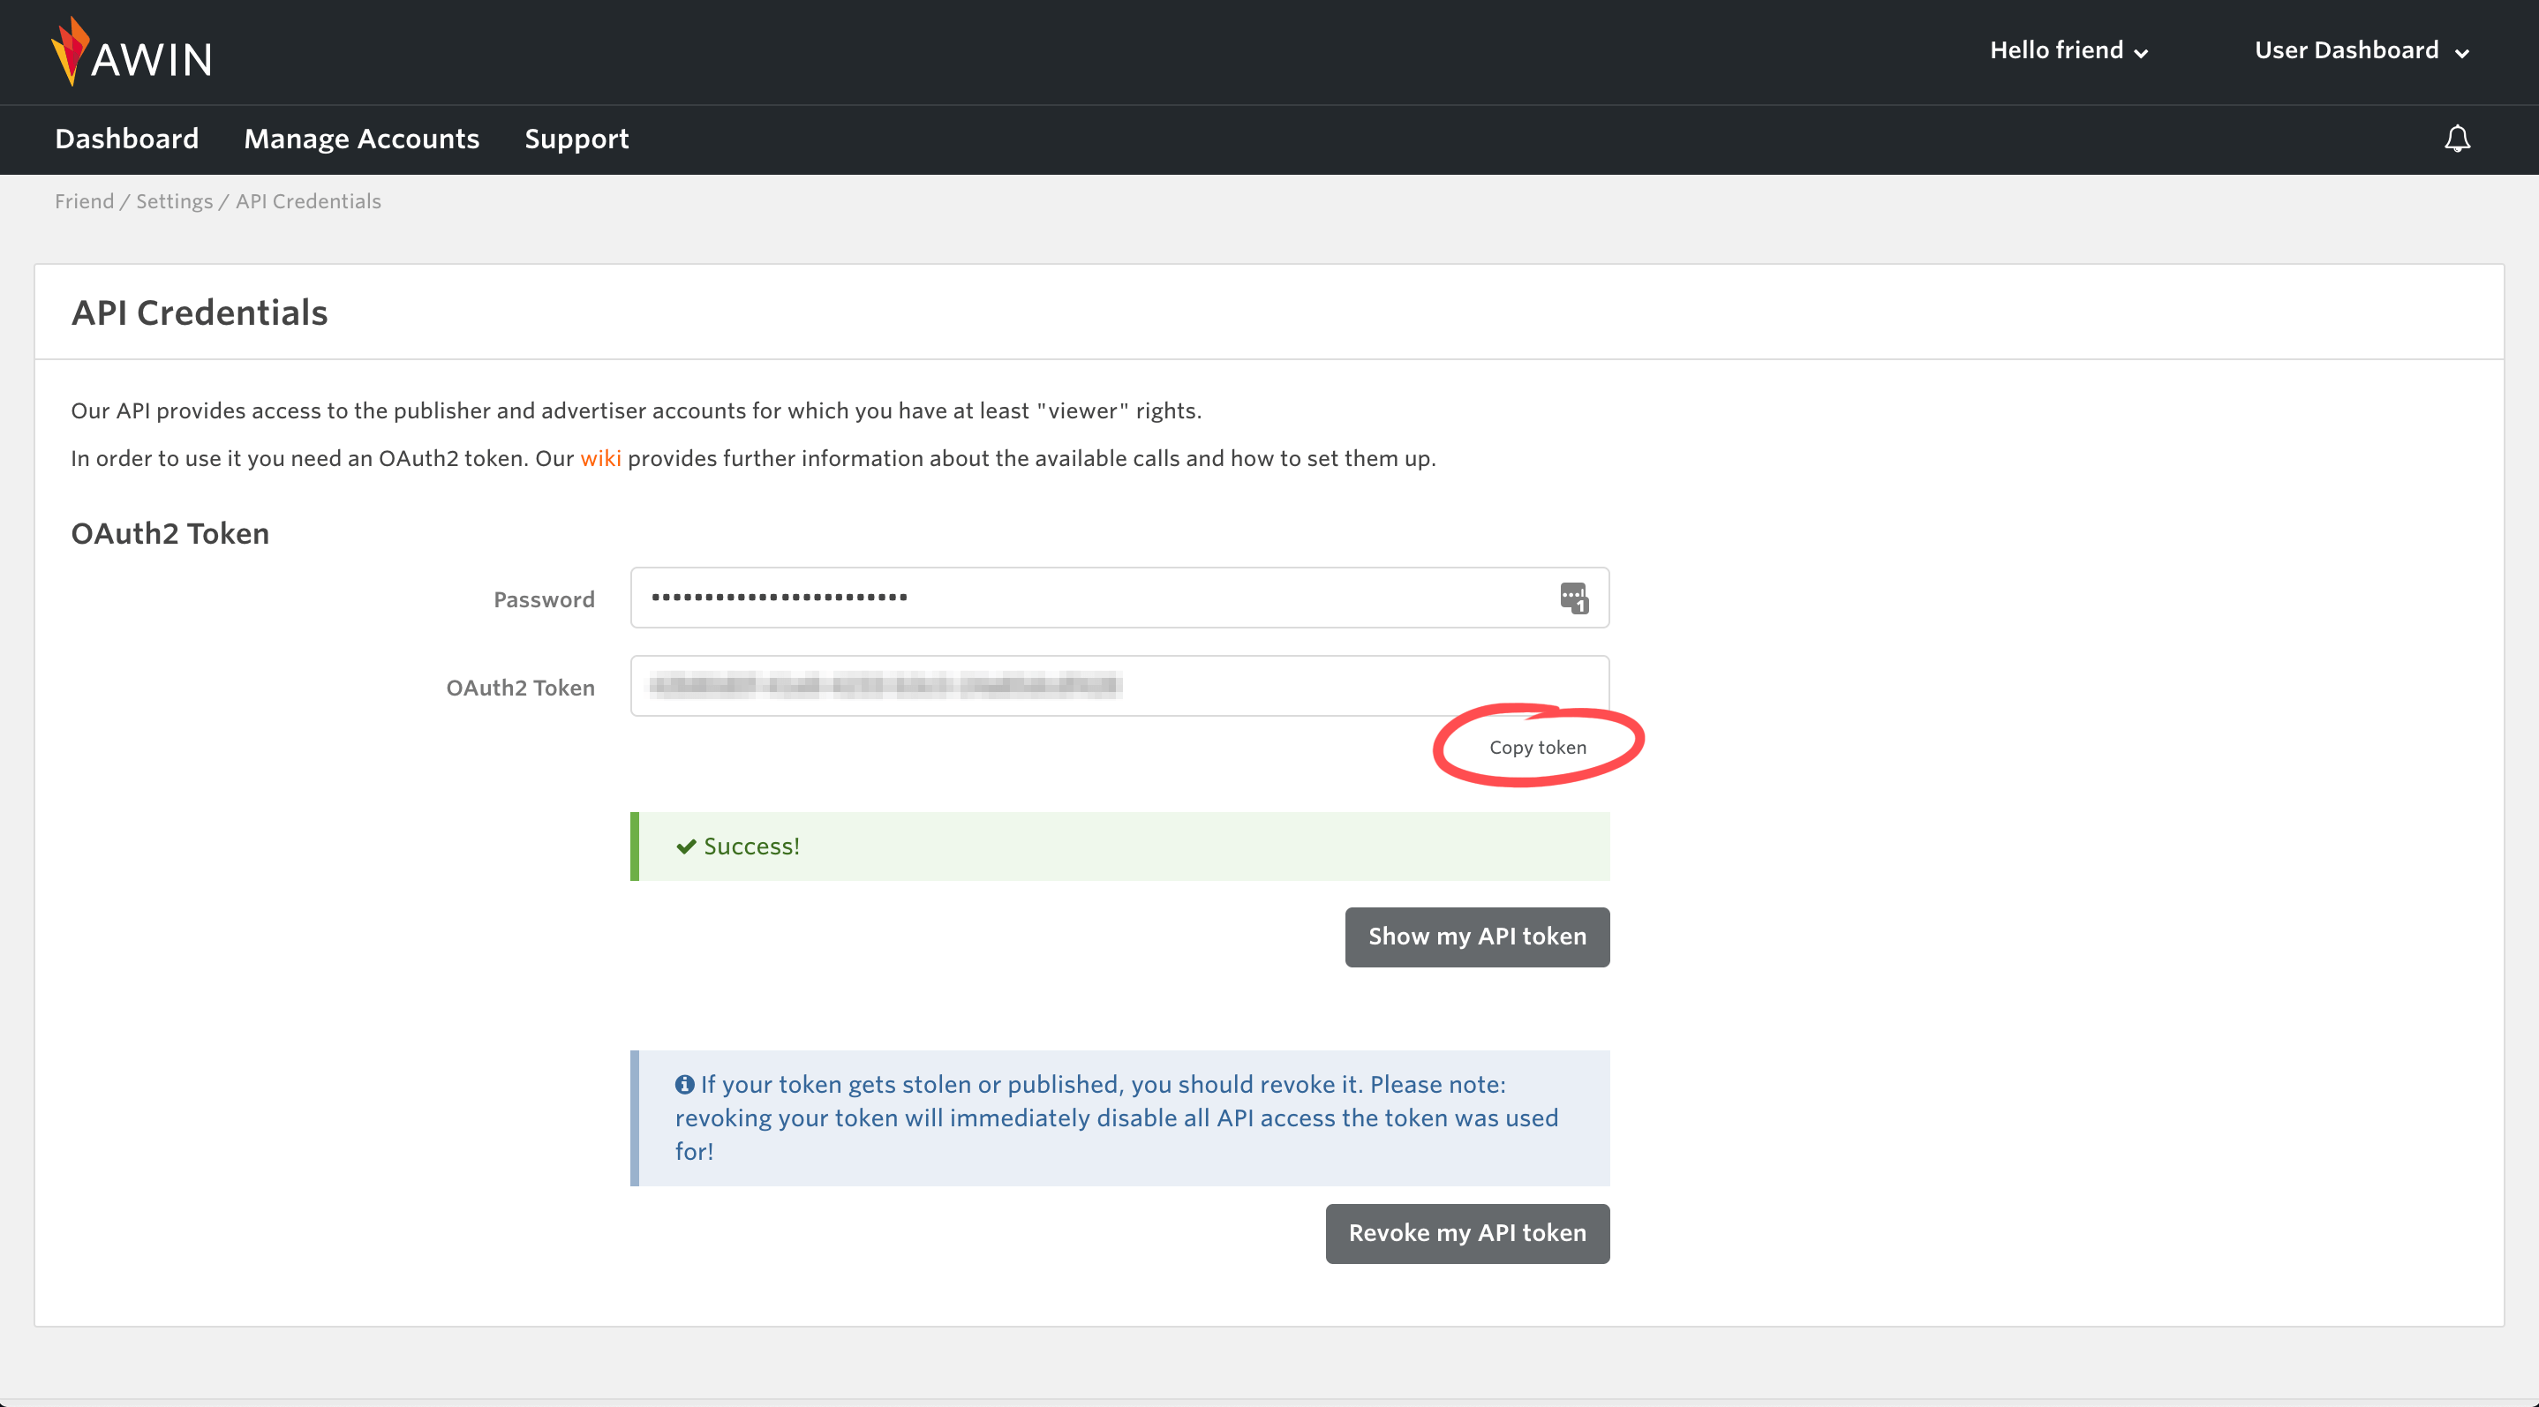Click the API Credentials breadcrumb
The image size is (2539, 1407).
(308, 201)
